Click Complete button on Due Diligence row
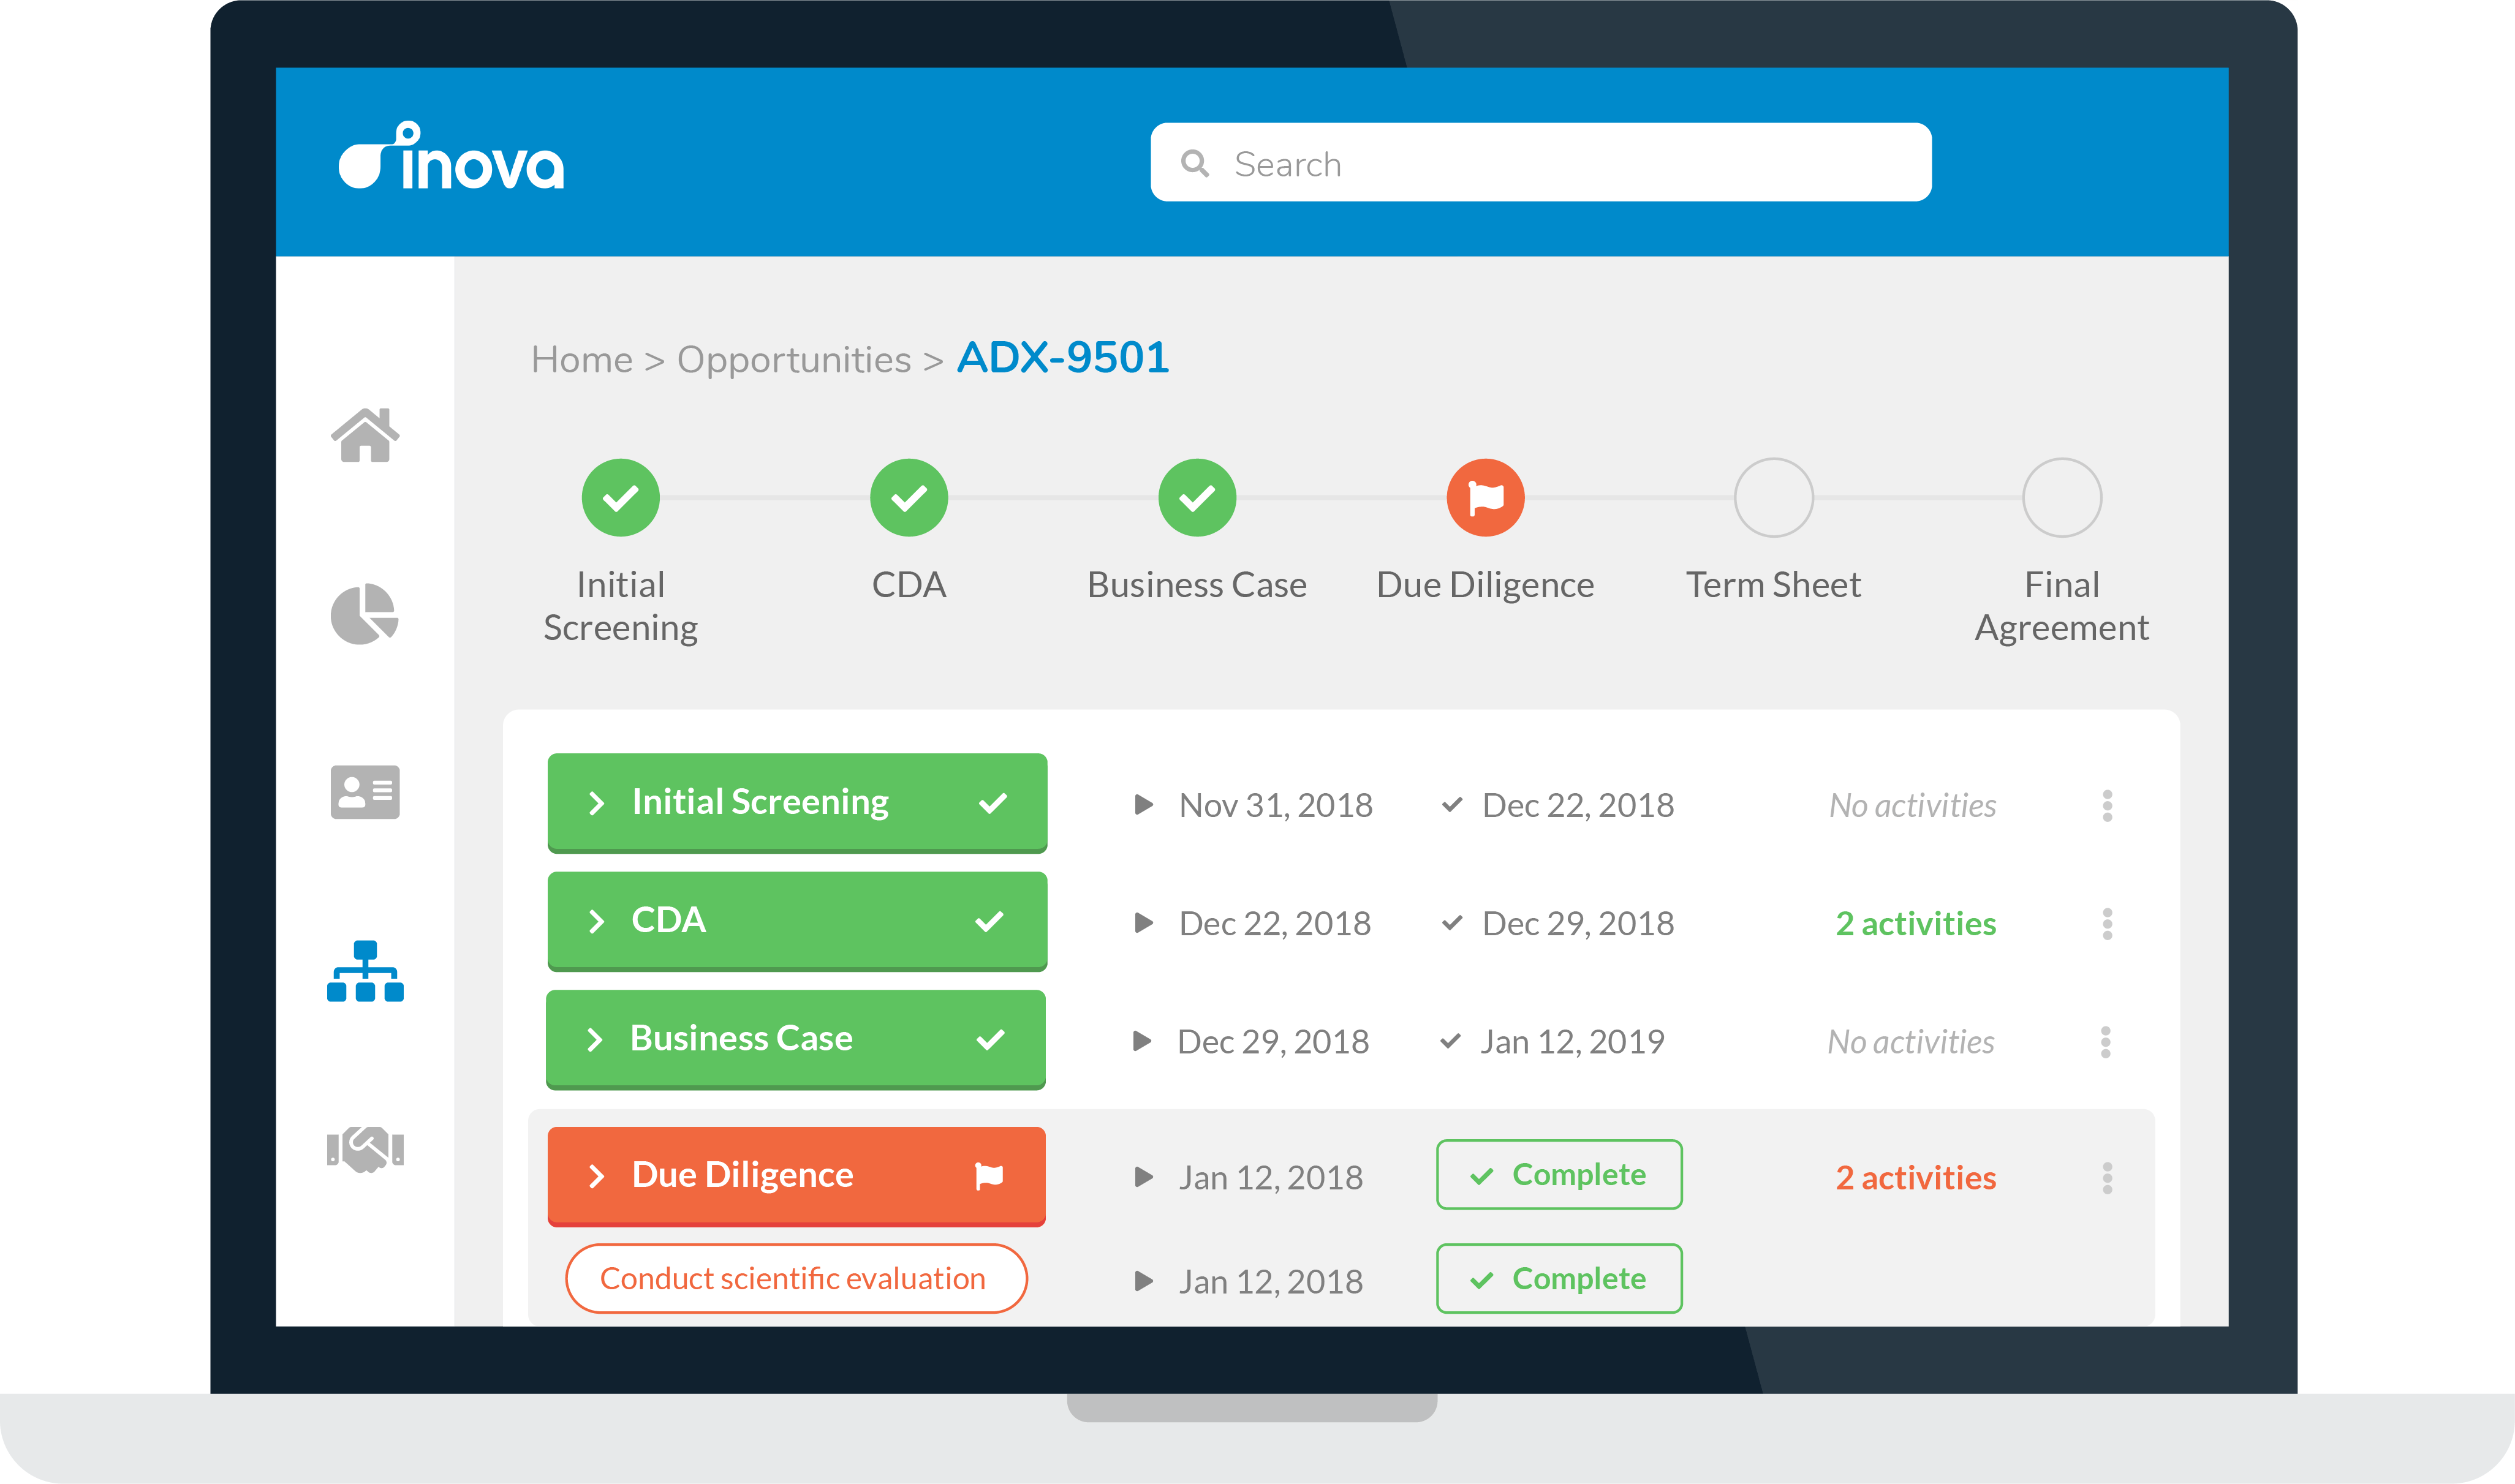 click(x=1559, y=1175)
